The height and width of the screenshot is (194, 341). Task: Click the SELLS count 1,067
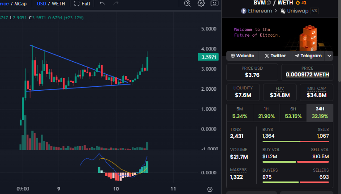[323, 136]
